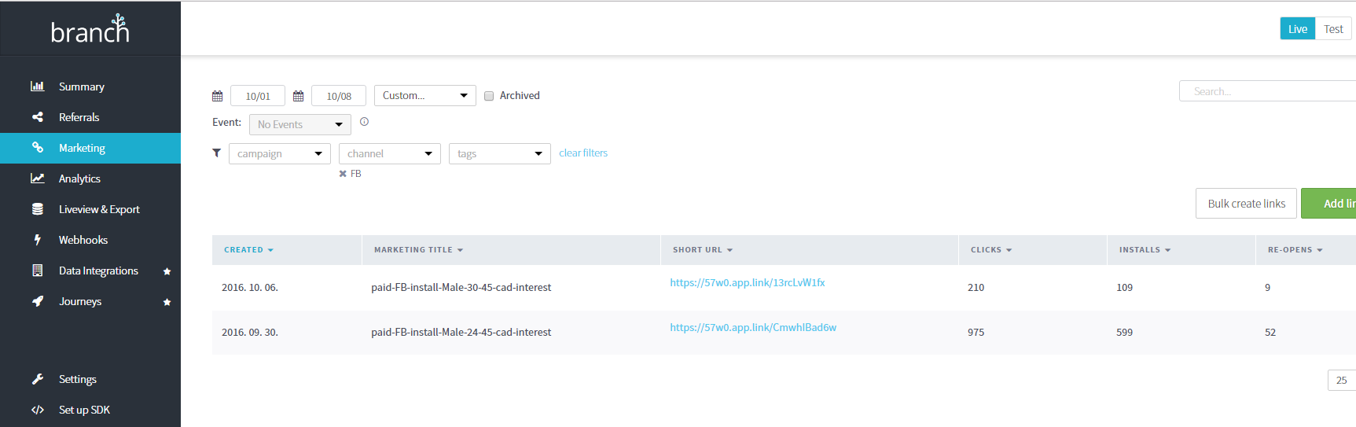
Task: Open the tags filter dropdown
Action: [499, 154]
